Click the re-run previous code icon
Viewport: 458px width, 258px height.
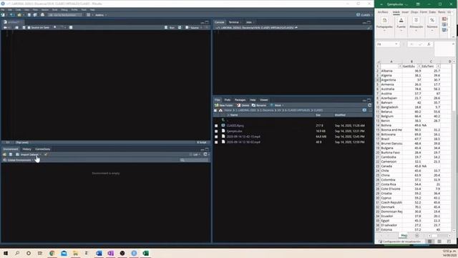pos(180,27)
